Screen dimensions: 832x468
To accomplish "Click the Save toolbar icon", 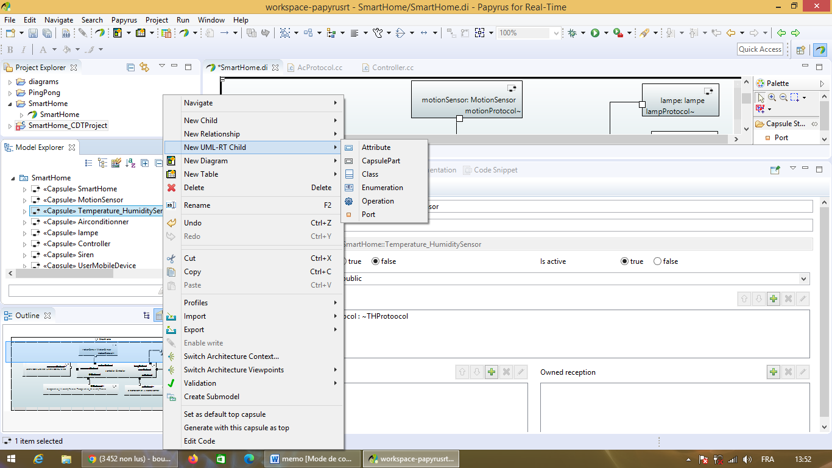I will [33, 33].
